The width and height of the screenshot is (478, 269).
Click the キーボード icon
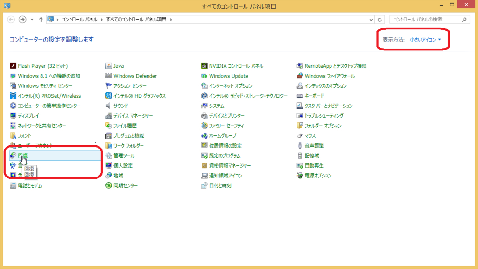pos(300,96)
